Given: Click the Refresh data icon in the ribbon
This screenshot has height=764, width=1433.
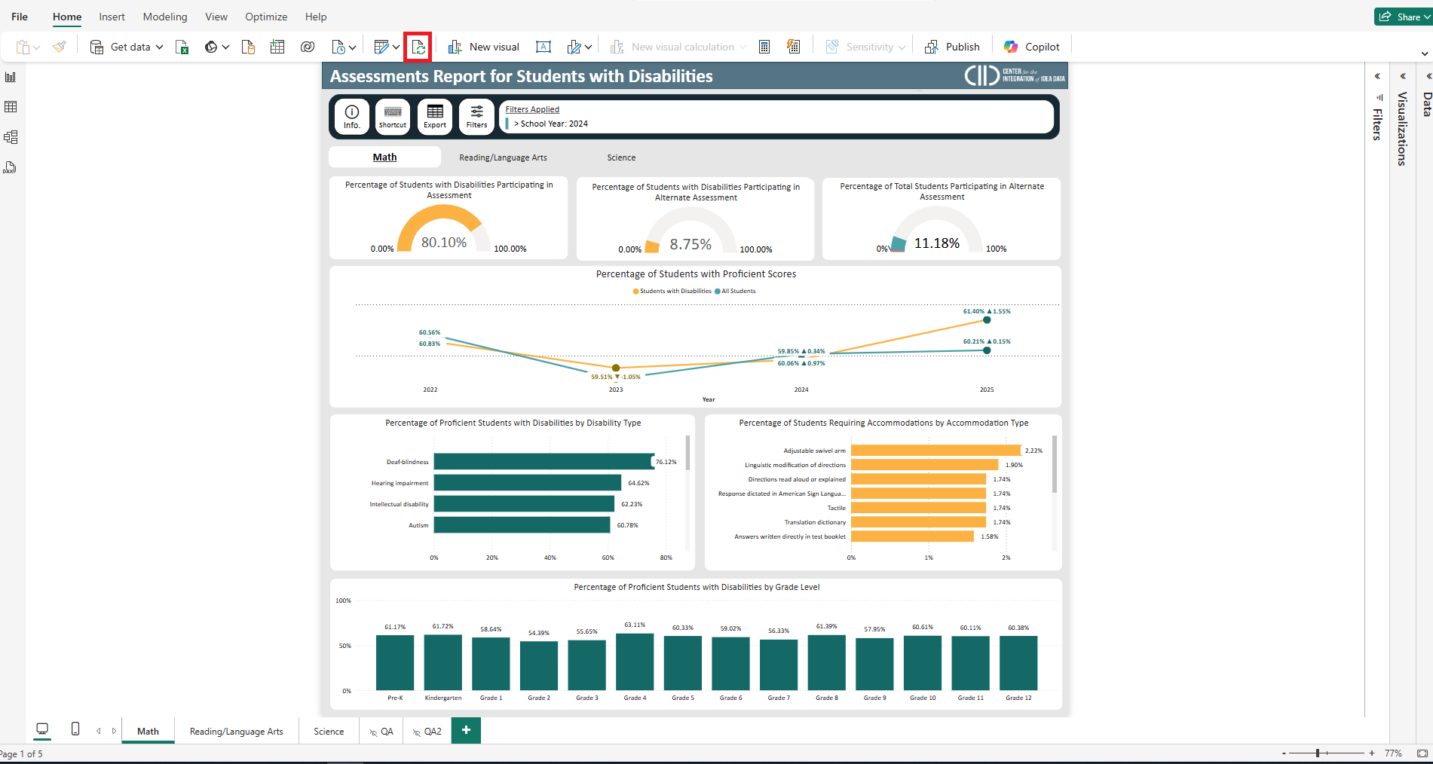Looking at the screenshot, I should (418, 47).
